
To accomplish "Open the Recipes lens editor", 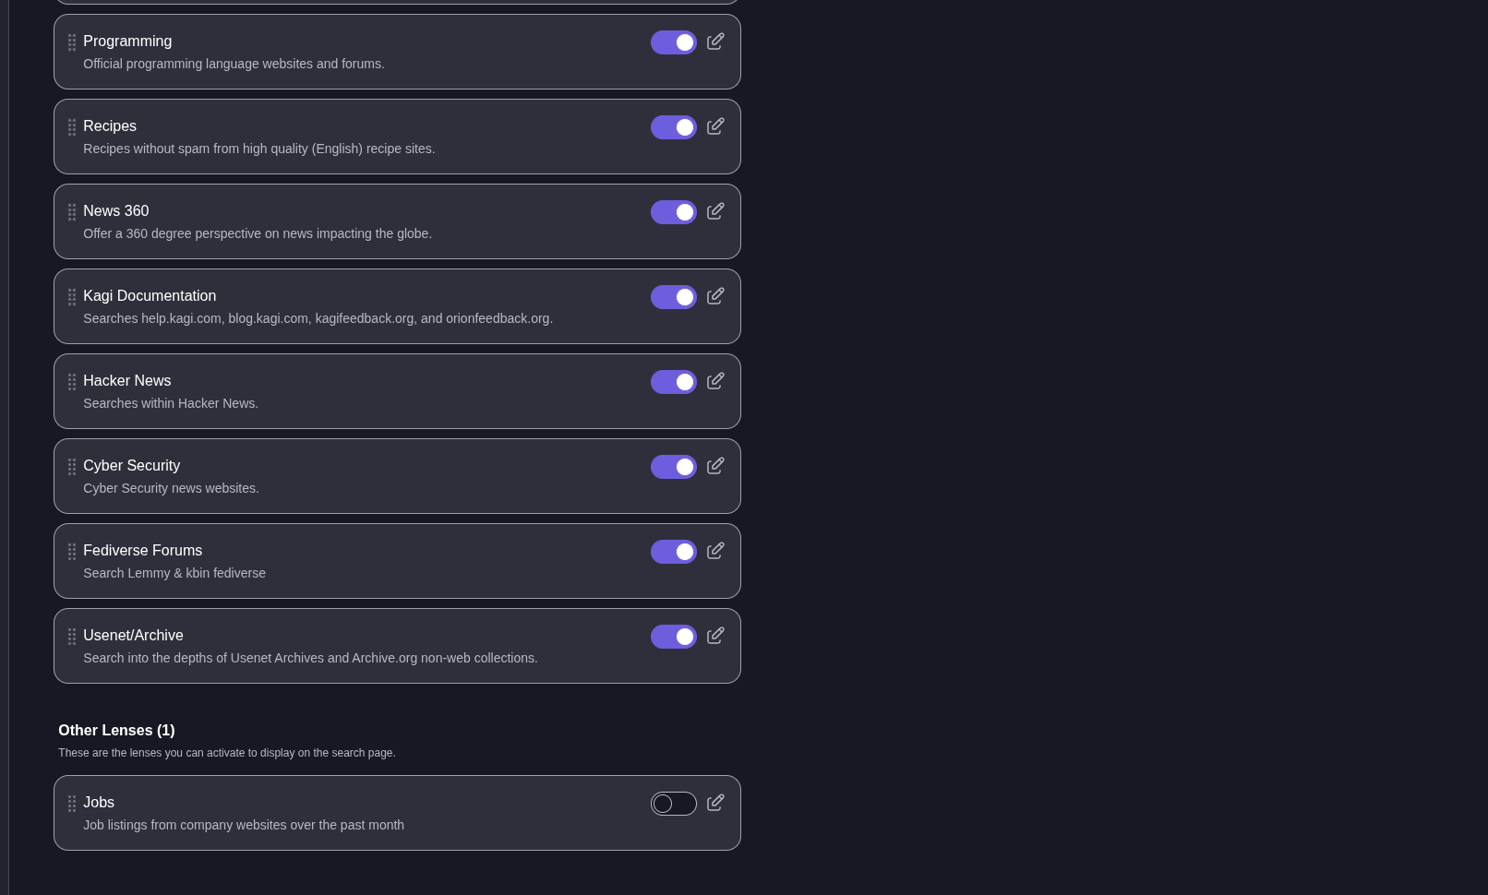I will (x=715, y=126).
